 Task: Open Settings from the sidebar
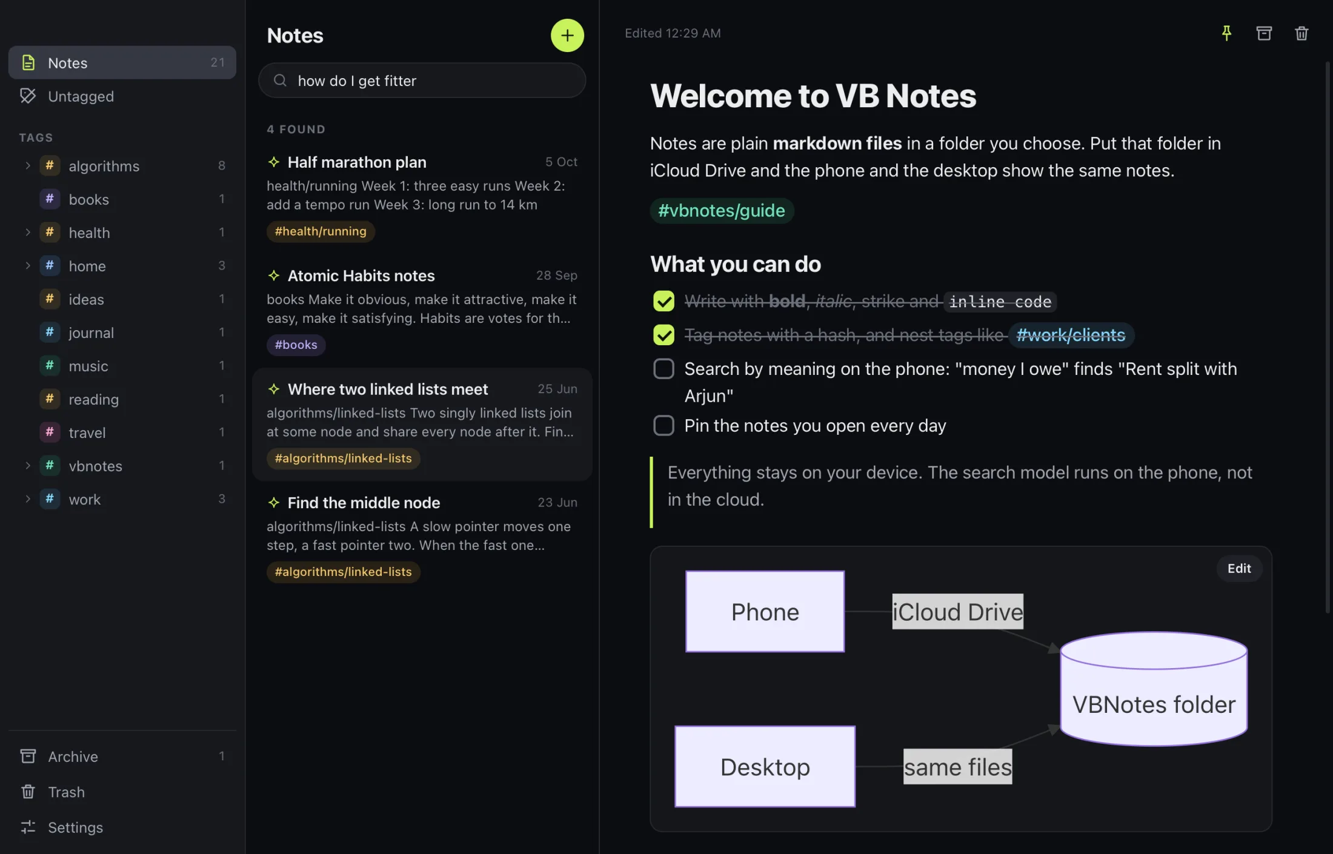[122, 827]
